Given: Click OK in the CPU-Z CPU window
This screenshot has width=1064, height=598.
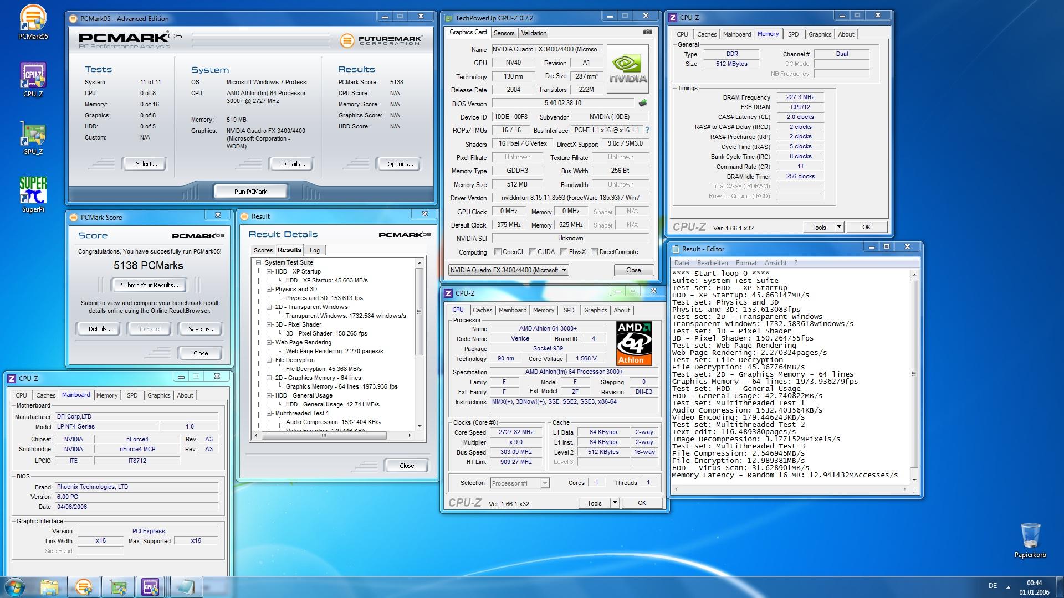Looking at the screenshot, I should click(x=642, y=503).
